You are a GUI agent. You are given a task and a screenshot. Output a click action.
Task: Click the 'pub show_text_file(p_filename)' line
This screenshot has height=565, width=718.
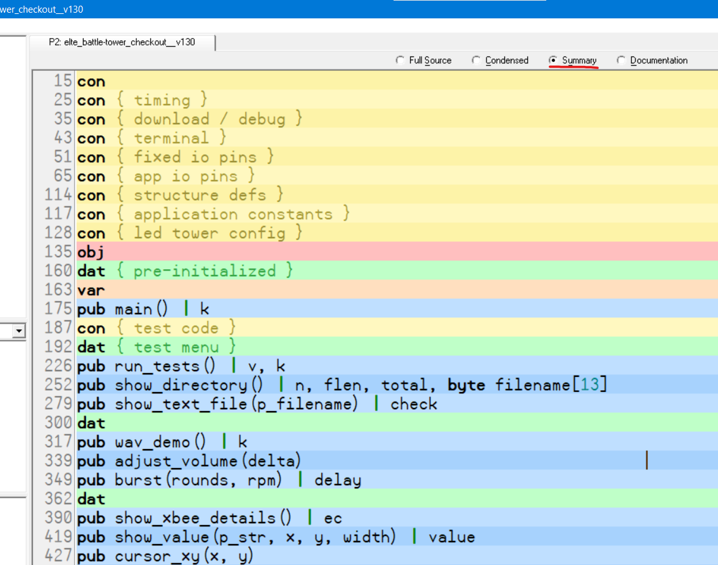[397, 404]
